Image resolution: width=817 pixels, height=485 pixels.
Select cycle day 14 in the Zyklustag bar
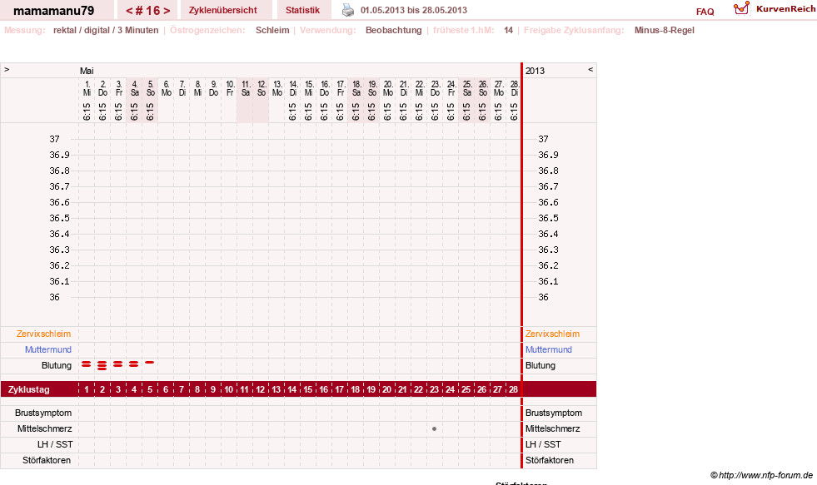[291, 389]
